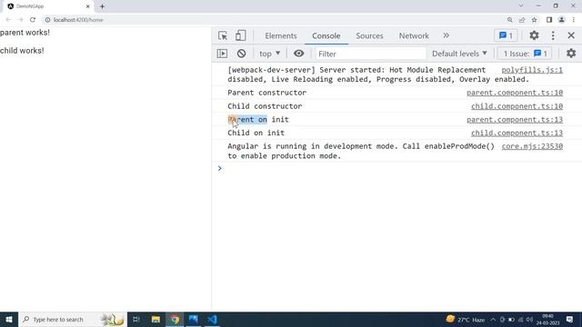Screen dimensions: 582x327
Task: Toggle the device toolbar icon
Action: pyautogui.click(x=240, y=35)
